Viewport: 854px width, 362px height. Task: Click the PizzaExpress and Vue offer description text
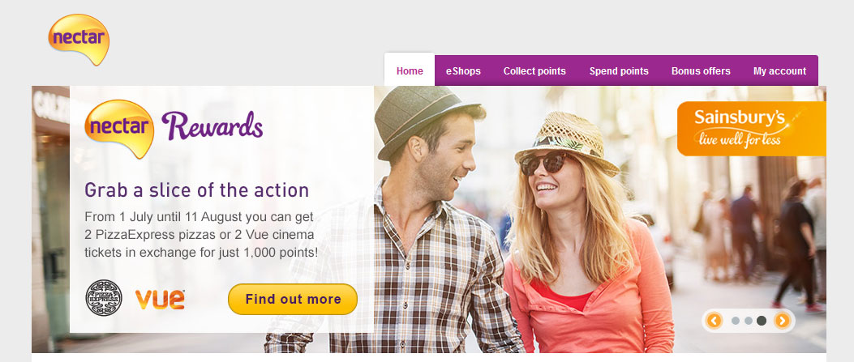click(201, 235)
